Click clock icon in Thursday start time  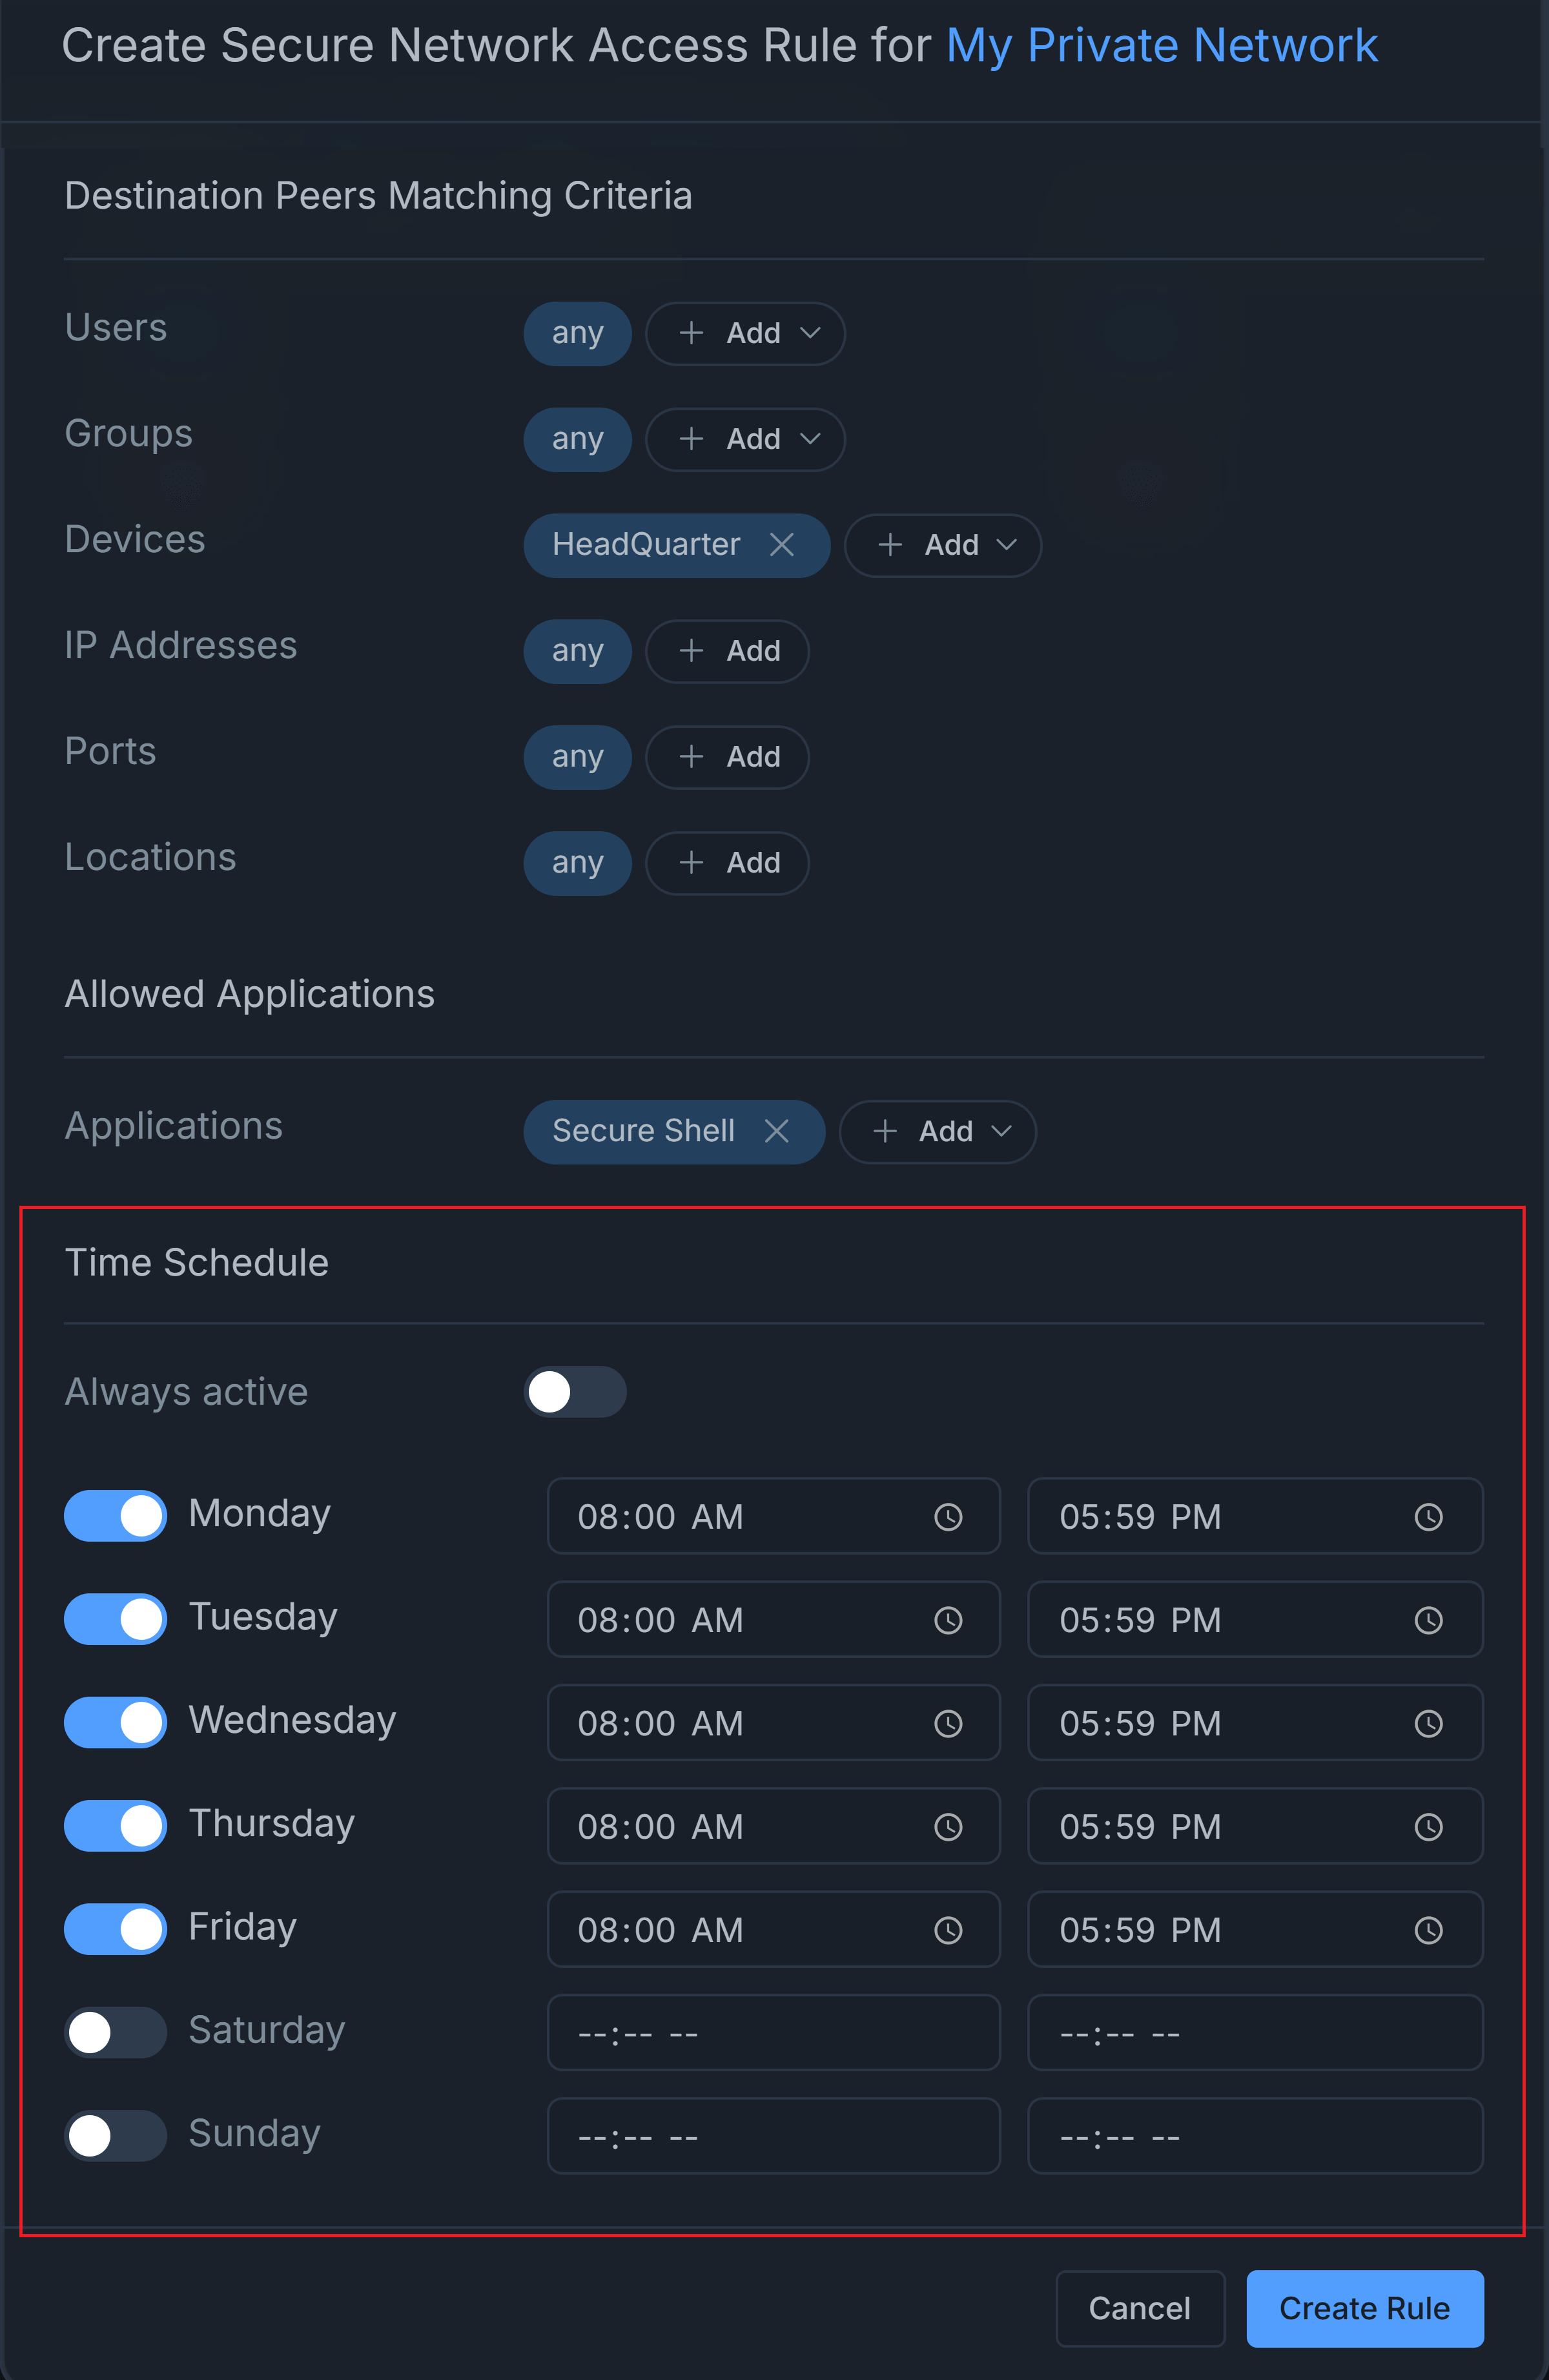(948, 1827)
